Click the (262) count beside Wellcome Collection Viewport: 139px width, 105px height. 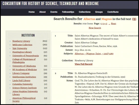[x=45, y=45]
